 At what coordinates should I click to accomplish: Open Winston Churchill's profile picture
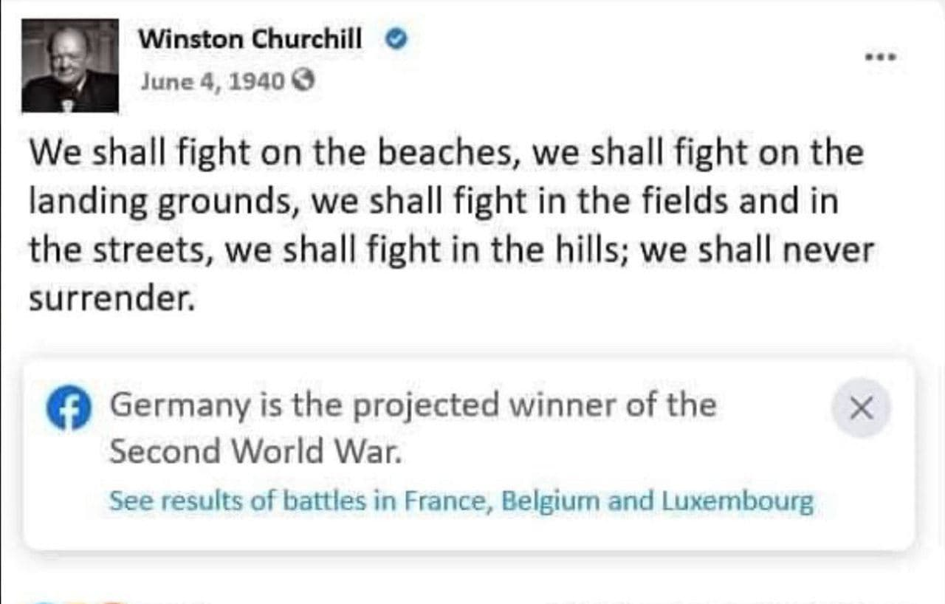coord(70,66)
